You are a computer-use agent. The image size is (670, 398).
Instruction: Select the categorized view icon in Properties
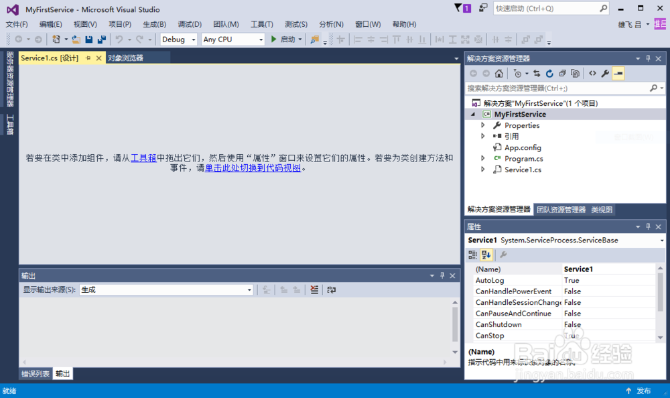point(472,255)
